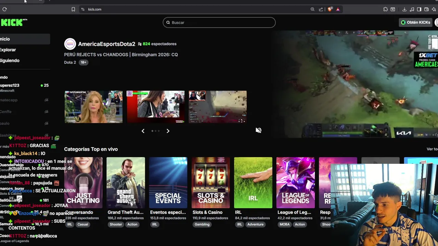Click the Buscar search field

coord(219,23)
